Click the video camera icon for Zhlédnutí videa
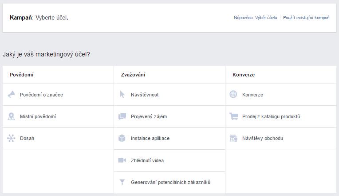The height and width of the screenshot is (196, 339). [122, 160]
